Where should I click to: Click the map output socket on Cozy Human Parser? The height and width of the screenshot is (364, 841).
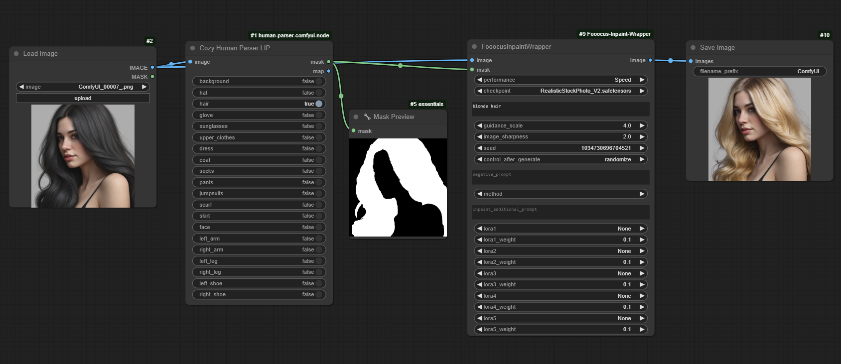pyautogui.click(x=329, y=71)
